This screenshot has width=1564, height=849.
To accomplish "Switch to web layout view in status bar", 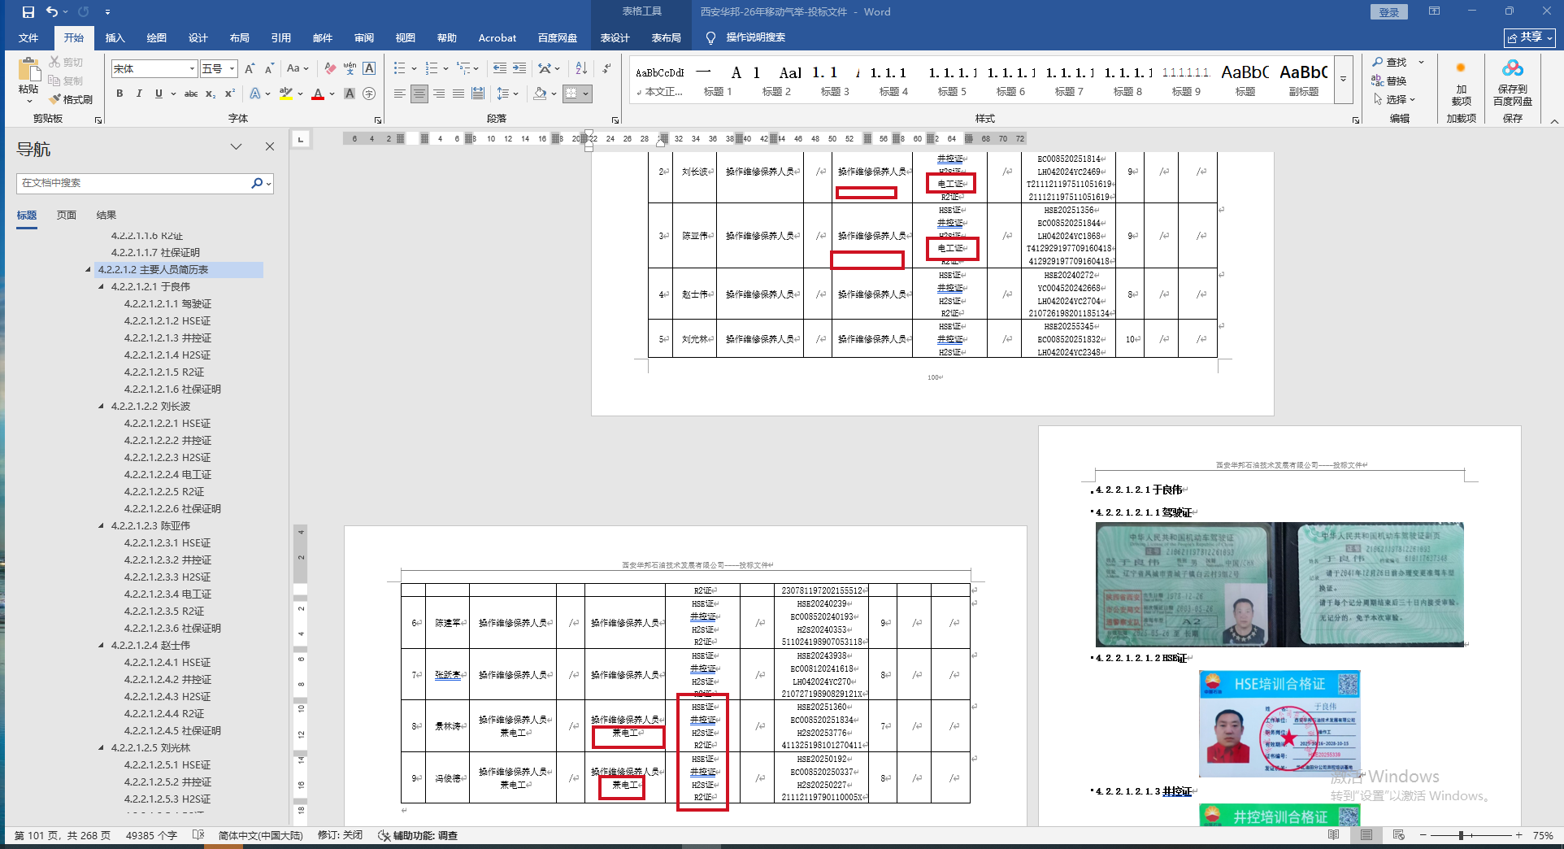I will coord(1398,835).
